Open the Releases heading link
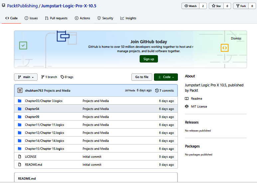 (x=192, y=122)
